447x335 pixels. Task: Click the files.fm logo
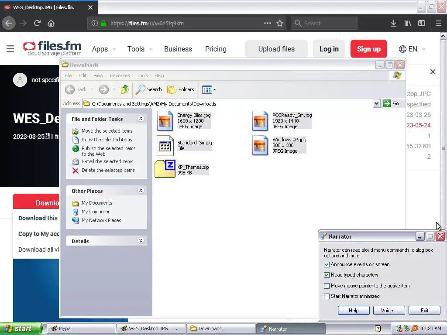[x=52, y=48]
